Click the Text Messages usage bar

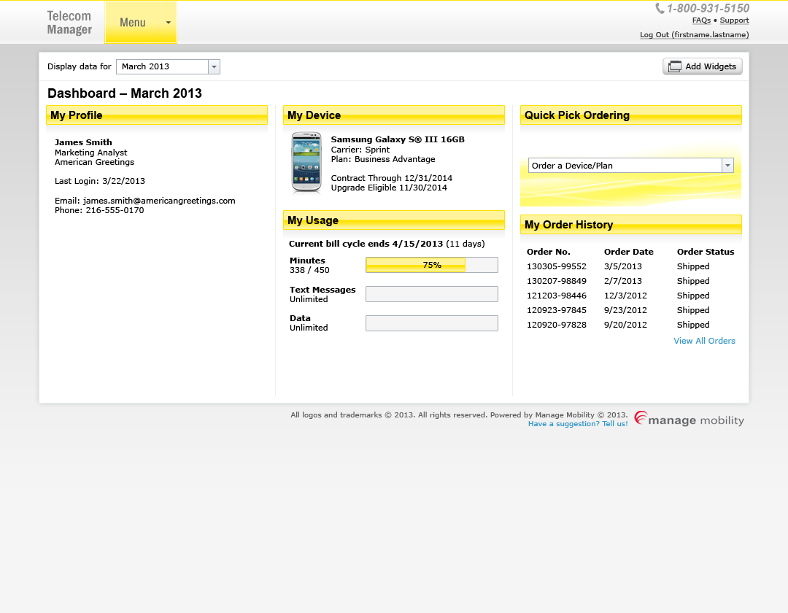click(431, 294)
